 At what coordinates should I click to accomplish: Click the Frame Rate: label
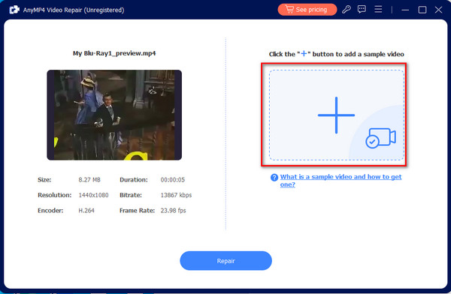tap(138, 211)
